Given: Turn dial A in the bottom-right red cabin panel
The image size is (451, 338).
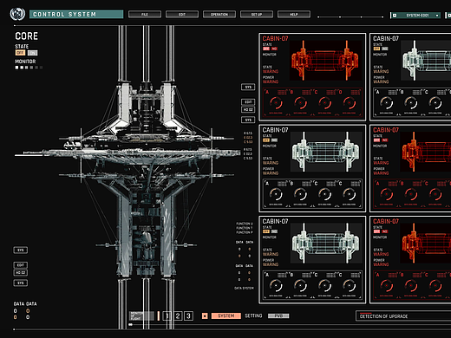Looking at the screenshot, I should pos(387,285).
